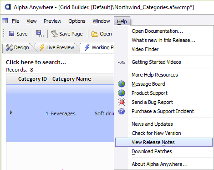
Task: Open About Alpha Anywhere...
Action: pyautogui.click(x=160, y=164)
